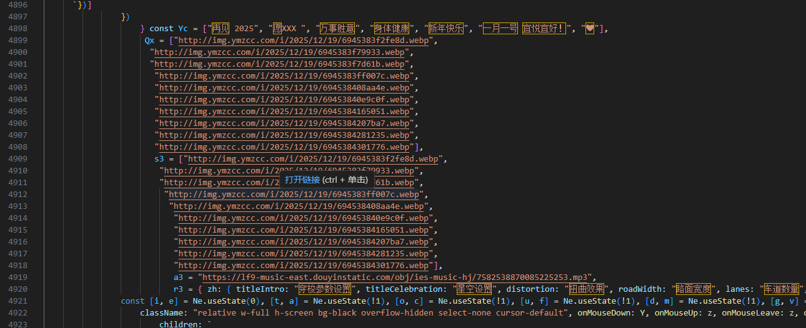Place cursor in the "星空设置" string
The height and width of the screenshot is (328, 806).
(x=475, y=289)
